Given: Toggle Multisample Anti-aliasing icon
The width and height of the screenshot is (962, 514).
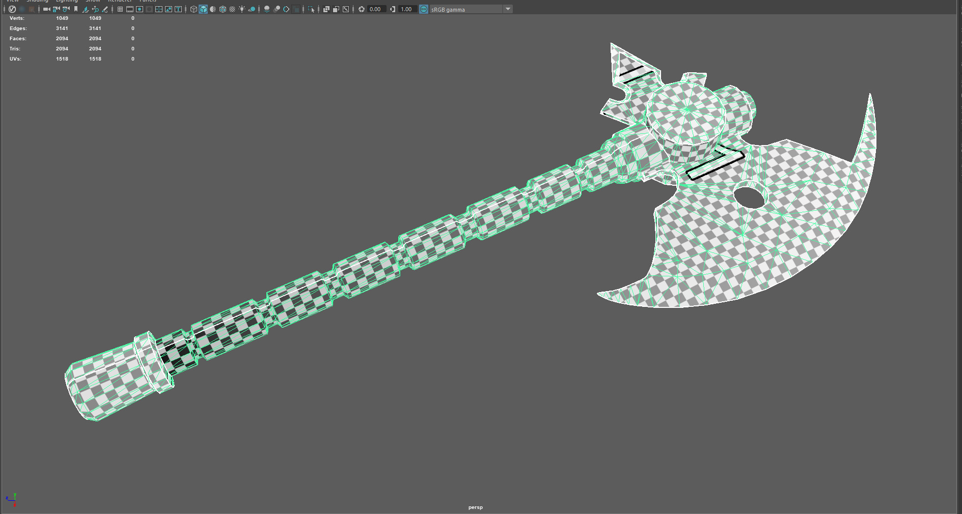Looking at the screenshot, I should (286, 9).
